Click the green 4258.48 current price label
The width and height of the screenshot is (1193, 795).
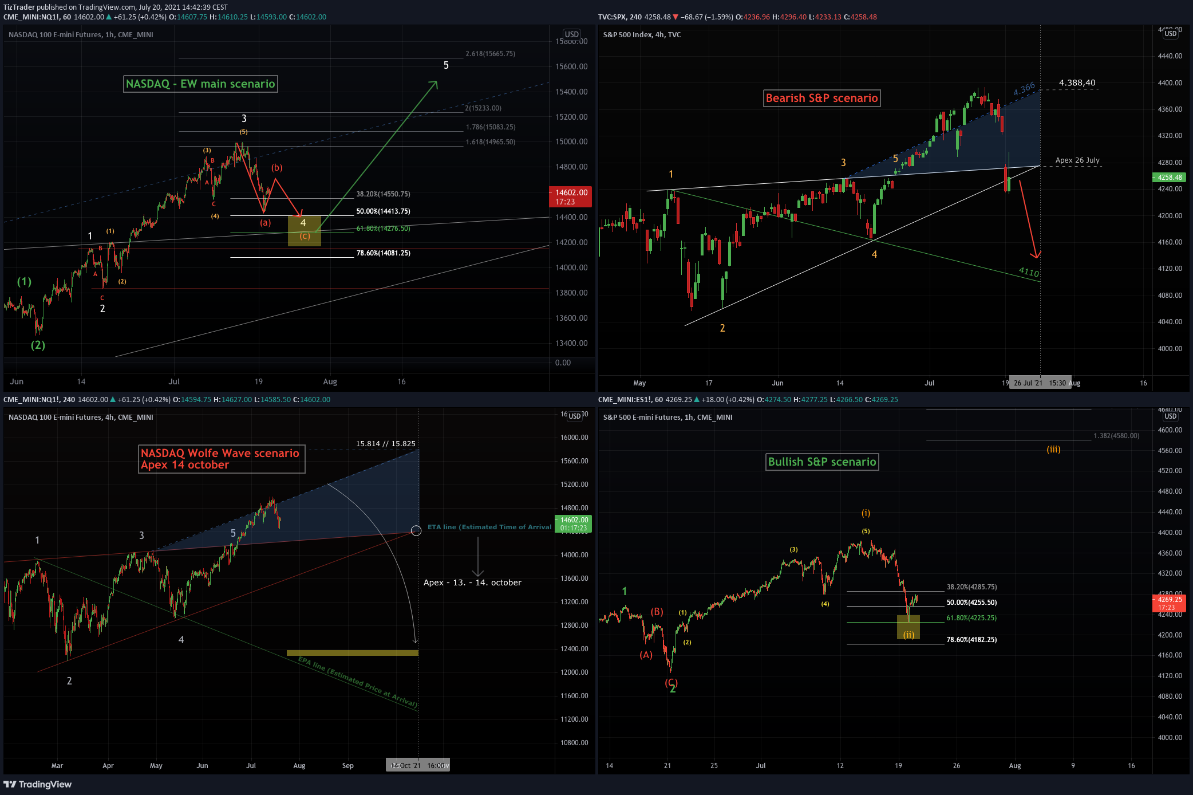[1168, 178]
